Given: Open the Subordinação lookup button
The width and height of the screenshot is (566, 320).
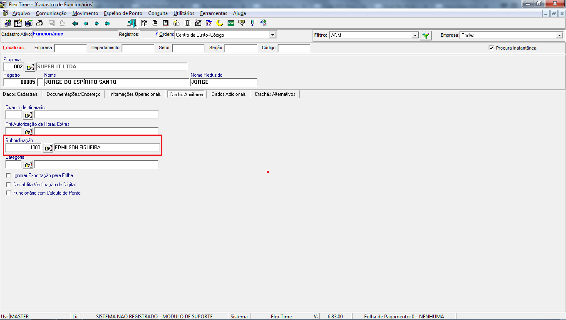Looking at the screenshot, I should pos(48,148).
